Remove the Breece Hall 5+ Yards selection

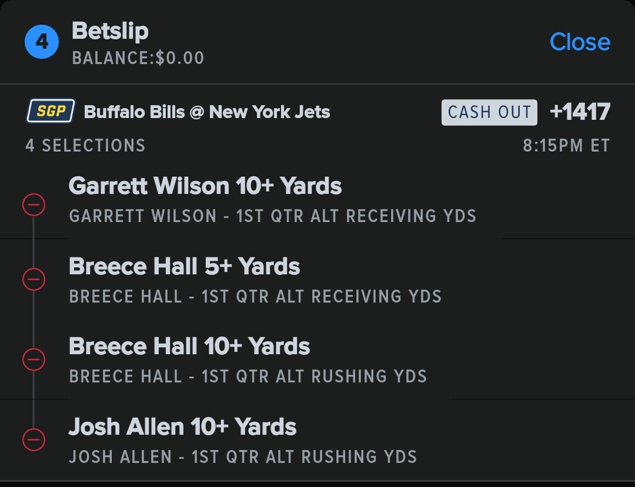coord(34,280)
